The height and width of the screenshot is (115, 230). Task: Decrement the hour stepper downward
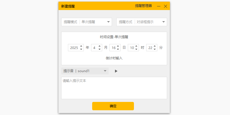[x=136, y=49]
